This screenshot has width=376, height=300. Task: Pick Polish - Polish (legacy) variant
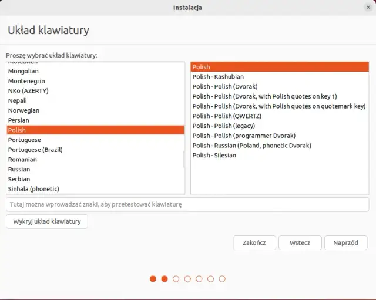pos(224,126)
